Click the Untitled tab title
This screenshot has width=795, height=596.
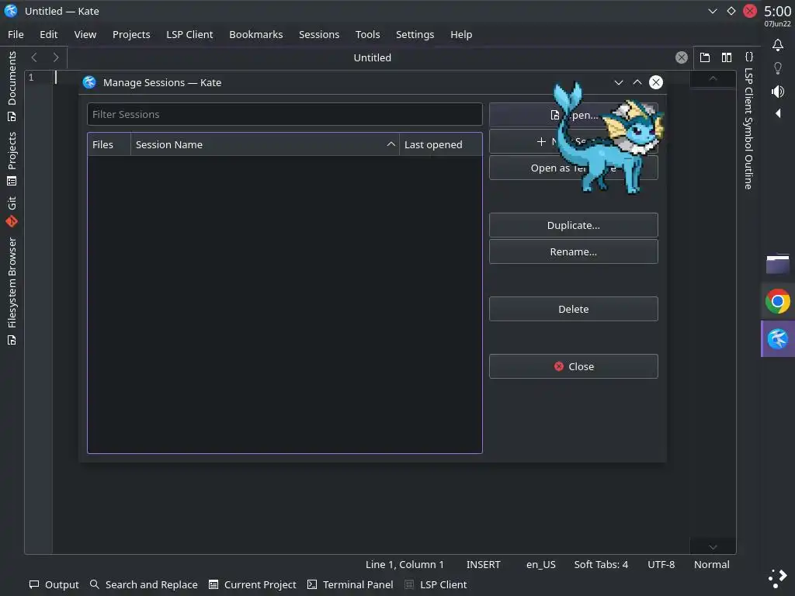tap(372, 57)
